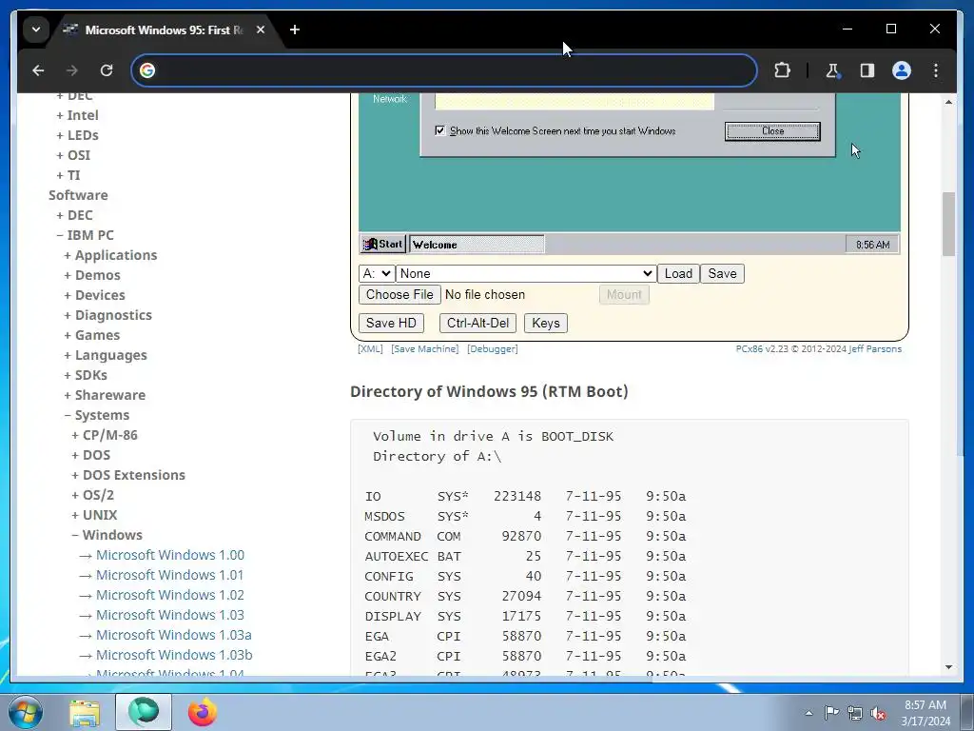The height and width of the screenshot is (731, 974).
Task: Select the Microsoft Windows 95 tab
Action: pos(164,30)
